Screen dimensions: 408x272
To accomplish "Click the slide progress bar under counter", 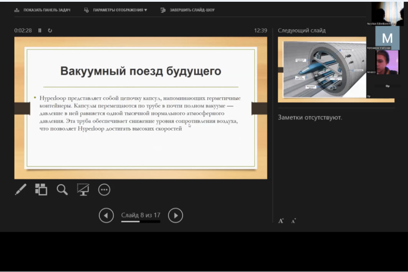I will coord(141,222).
